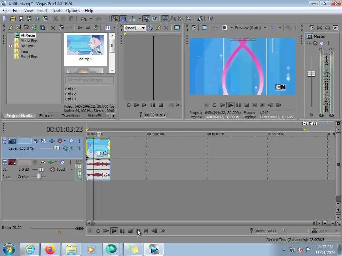Click the Search media bins magnifier icon

(x=42, y=28)
